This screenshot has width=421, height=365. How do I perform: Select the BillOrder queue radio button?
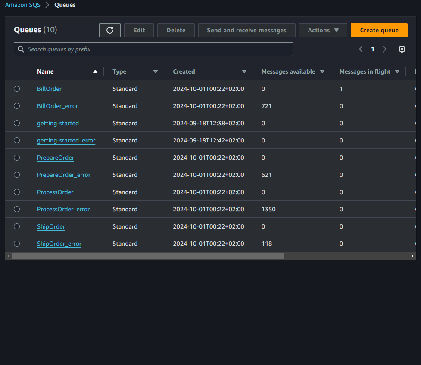(17, 89)
